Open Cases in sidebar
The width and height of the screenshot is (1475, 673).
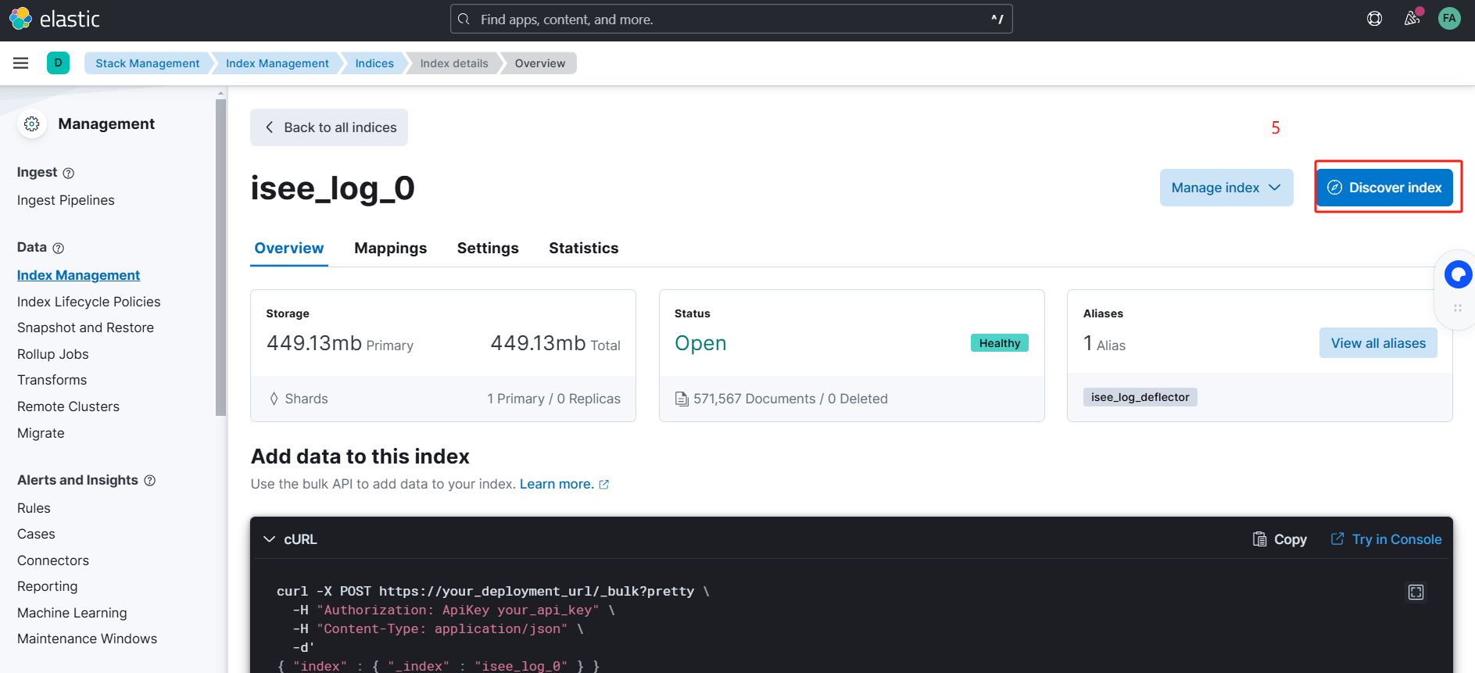point(36,534)
